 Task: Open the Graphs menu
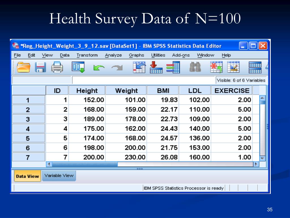tap(137, 55)
